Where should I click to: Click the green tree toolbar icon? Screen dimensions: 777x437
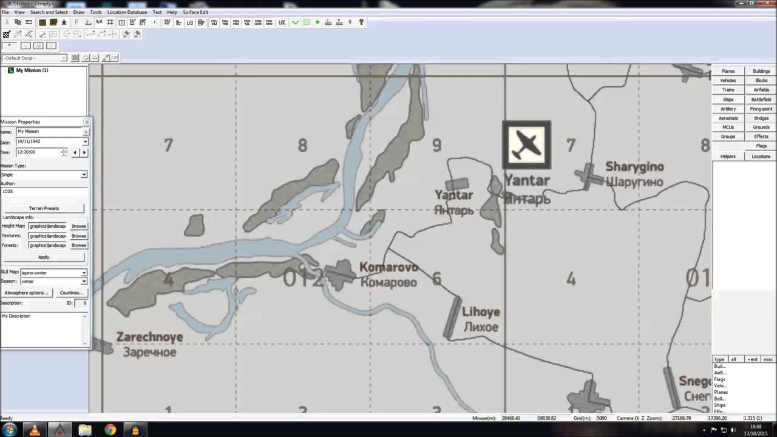coord(350,22)
